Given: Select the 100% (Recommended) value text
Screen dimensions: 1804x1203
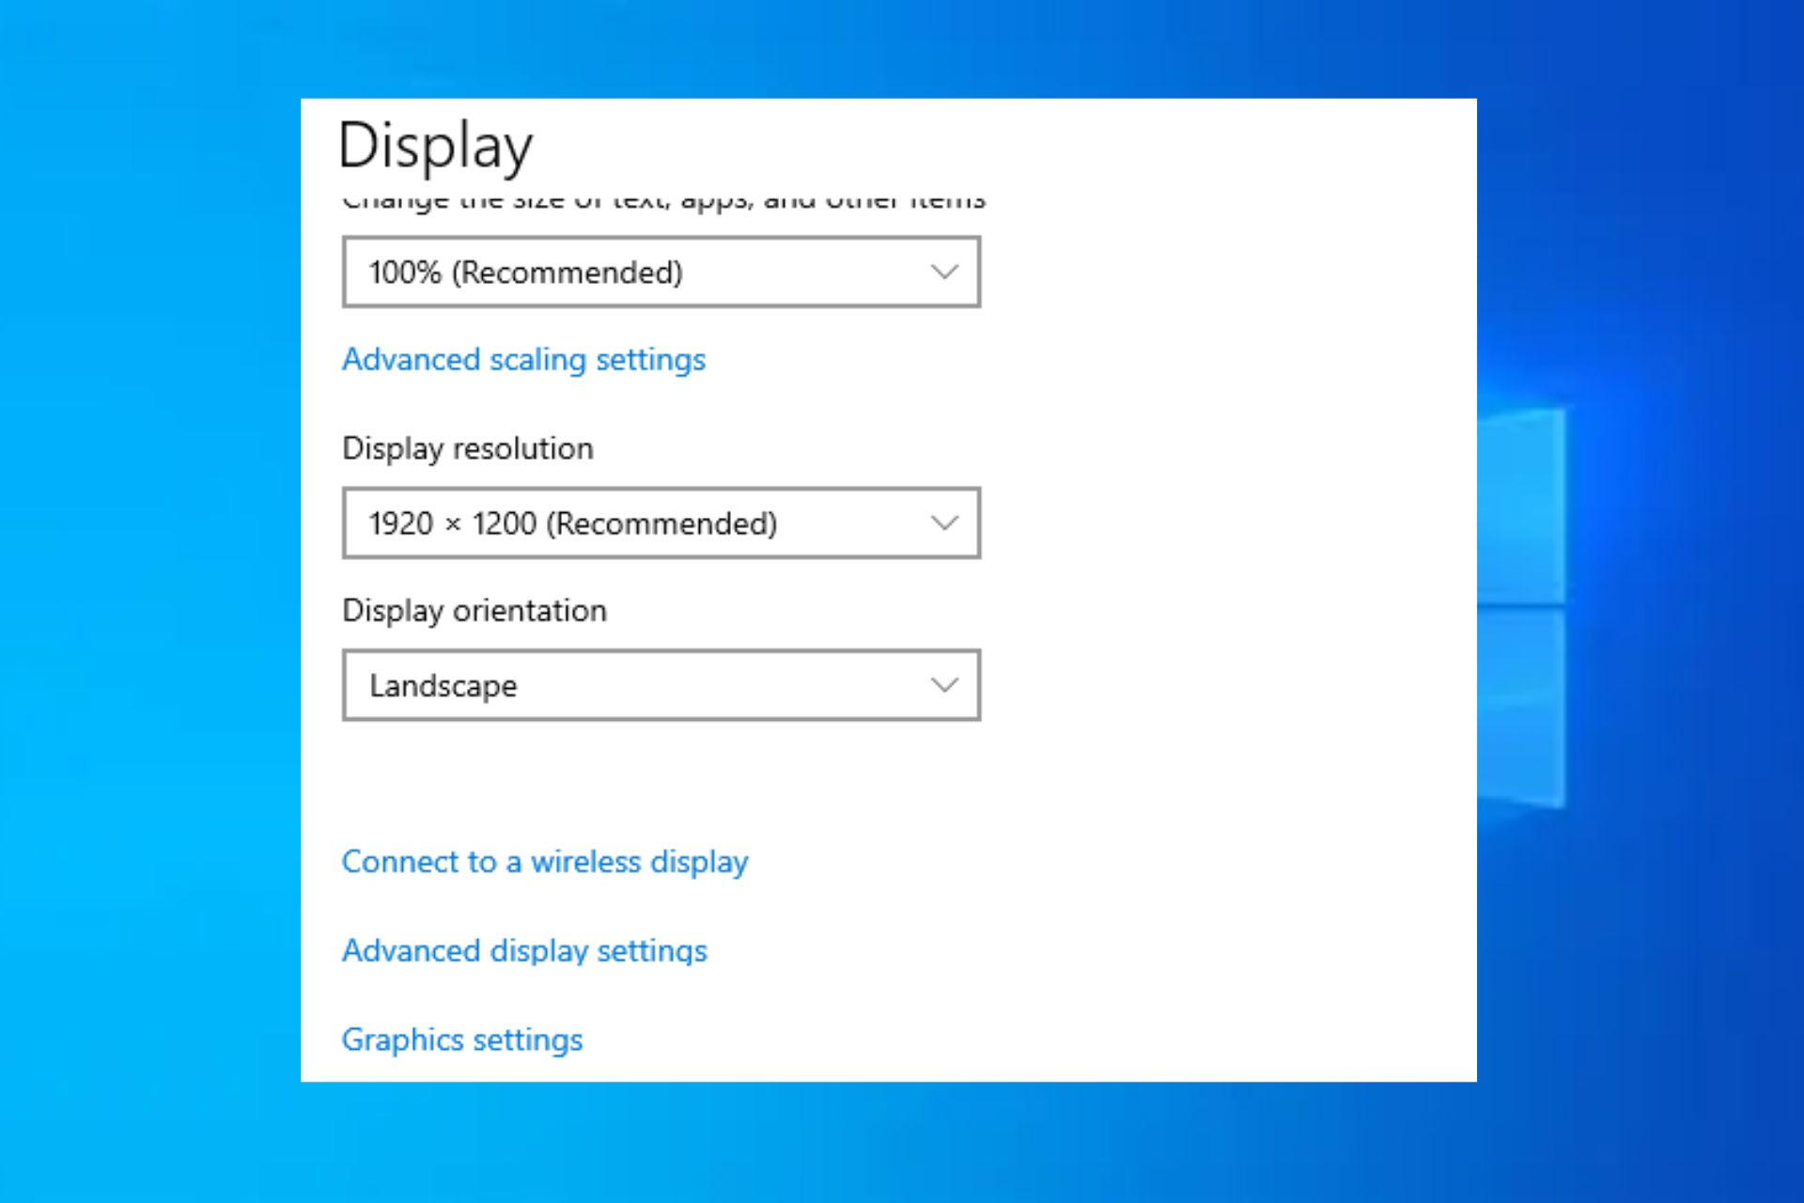Looking at the screenshot, I should click(x=525, y=273).
